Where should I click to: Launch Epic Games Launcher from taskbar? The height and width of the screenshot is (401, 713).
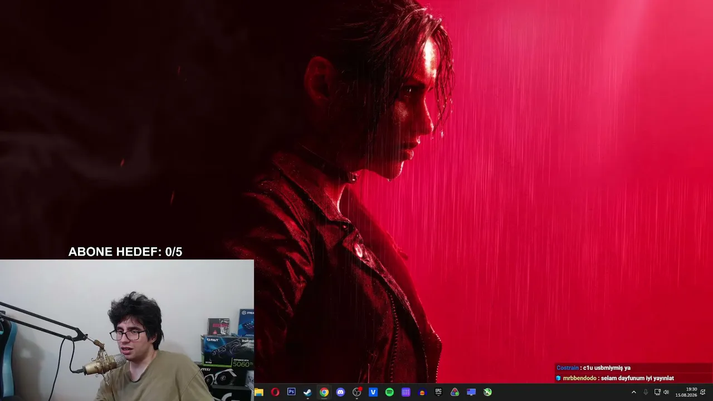438,392
